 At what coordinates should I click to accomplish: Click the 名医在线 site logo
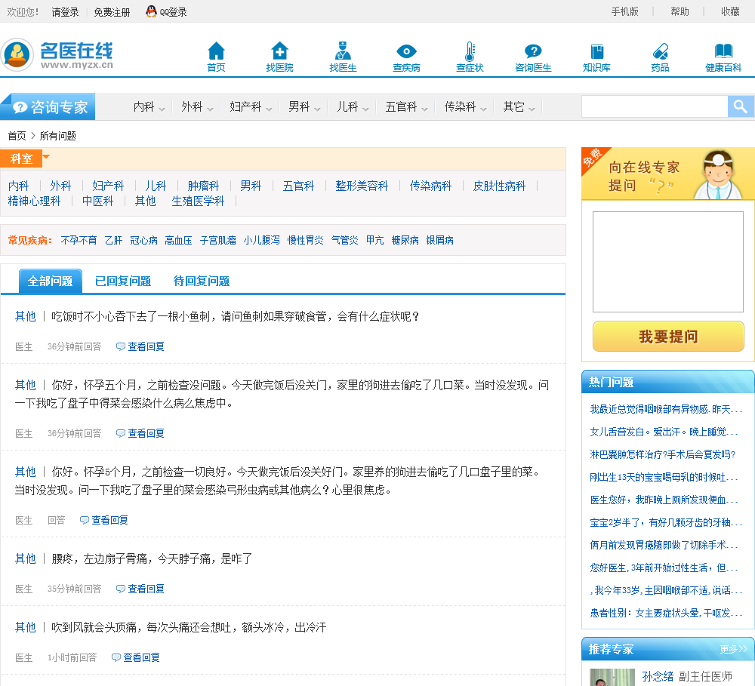57,55
